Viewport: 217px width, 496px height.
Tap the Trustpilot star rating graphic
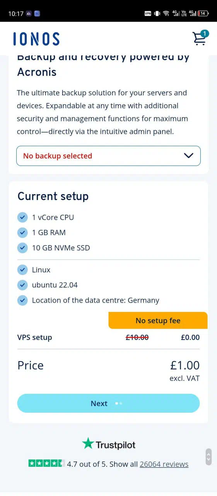pos(46,463)
